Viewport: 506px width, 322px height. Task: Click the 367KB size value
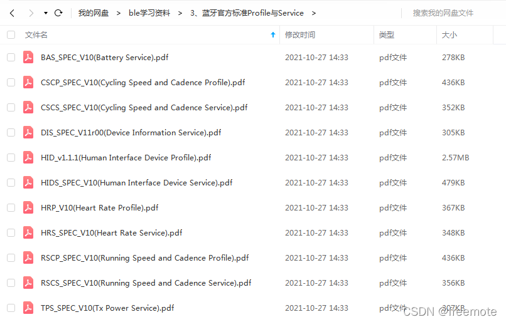[x=453, y=208]
